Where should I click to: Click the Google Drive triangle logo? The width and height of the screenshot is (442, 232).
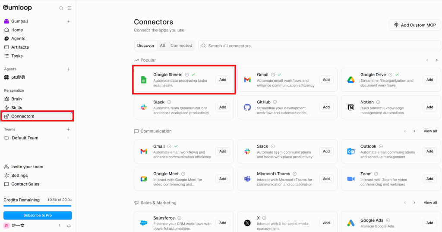tap(350, 80)
